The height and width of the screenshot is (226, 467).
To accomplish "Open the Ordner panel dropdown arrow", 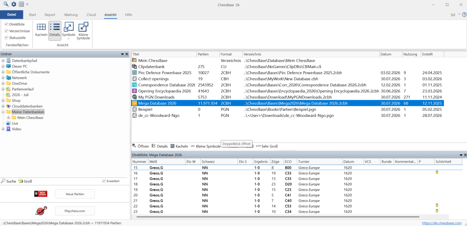I will click(x=123, y=54).
